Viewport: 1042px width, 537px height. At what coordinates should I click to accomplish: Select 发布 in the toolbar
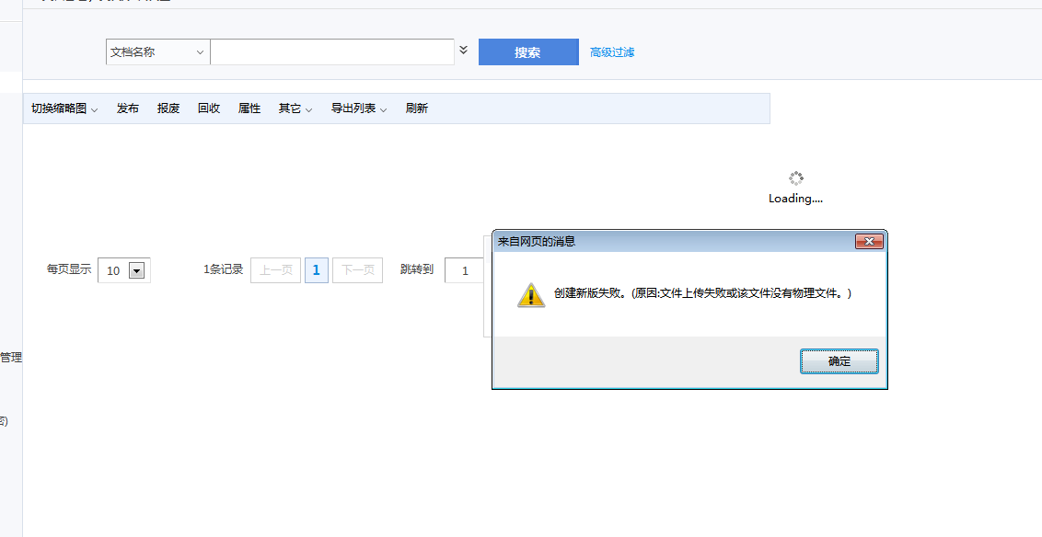(128, 109)
